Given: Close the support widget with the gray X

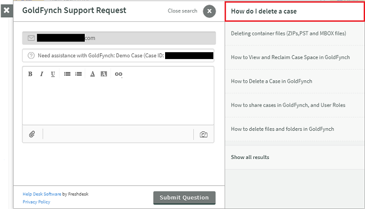Looking at the screenshot, I should pos(7,11).
